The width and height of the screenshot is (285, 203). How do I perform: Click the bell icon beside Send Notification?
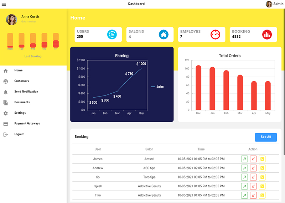click(6, 92)
